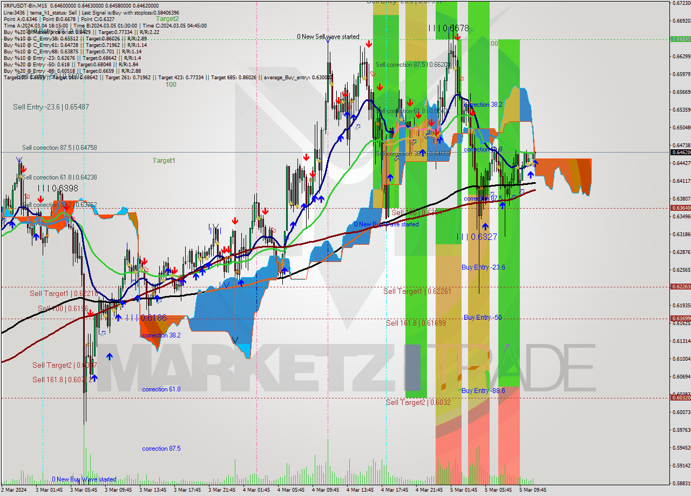Click the '3 Mar 13:45' time axis label

(x=152, y=490)
